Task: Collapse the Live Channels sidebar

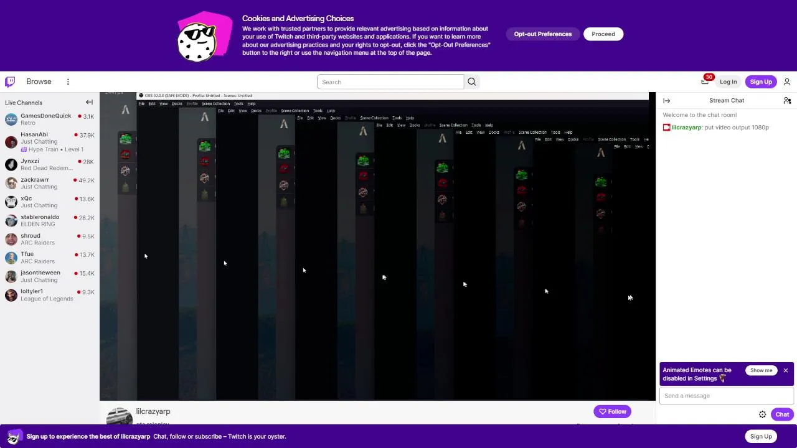Action: click(x=89, y=102)
